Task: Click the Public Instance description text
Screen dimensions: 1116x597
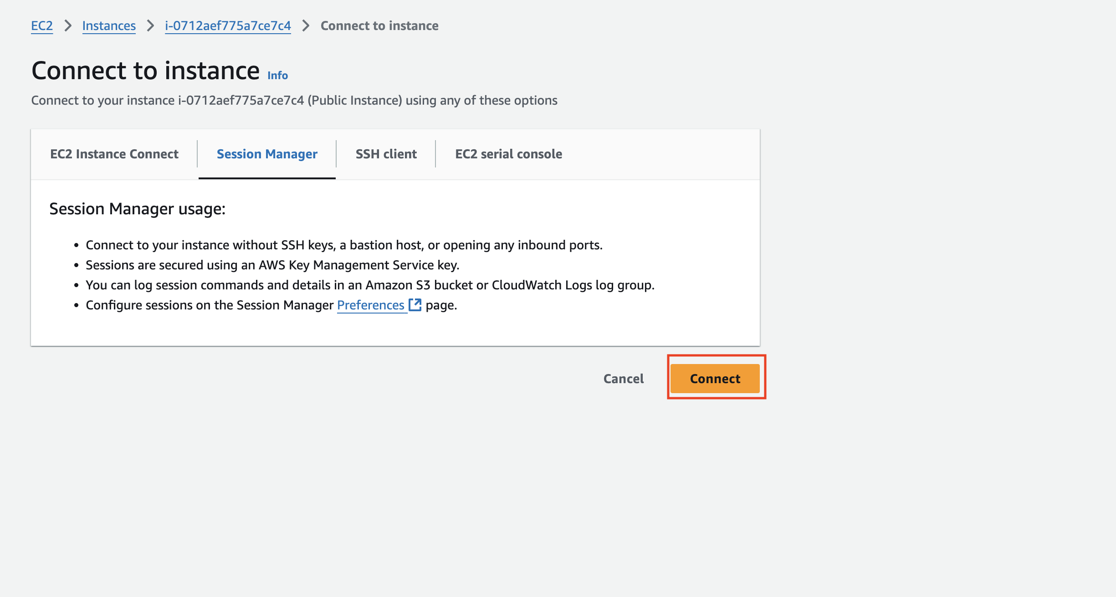Action: 294,101
